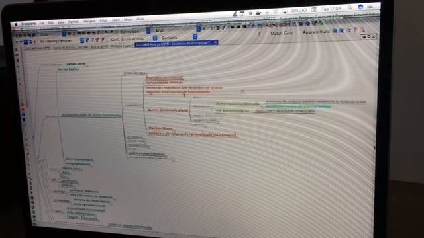Viewport: 424px width, 238px height.
Task: Open the File menu
Action: click(42, 24)
